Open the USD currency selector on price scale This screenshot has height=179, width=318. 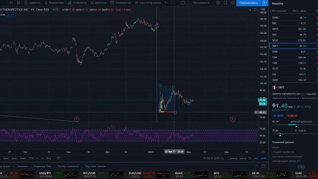click(x=263, y=9)
